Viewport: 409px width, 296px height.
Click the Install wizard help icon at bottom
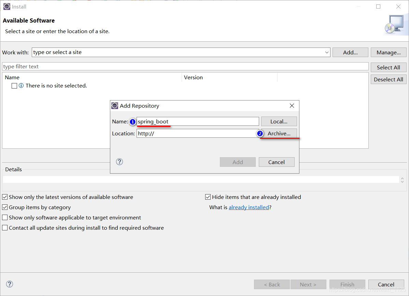coord(10,284)
